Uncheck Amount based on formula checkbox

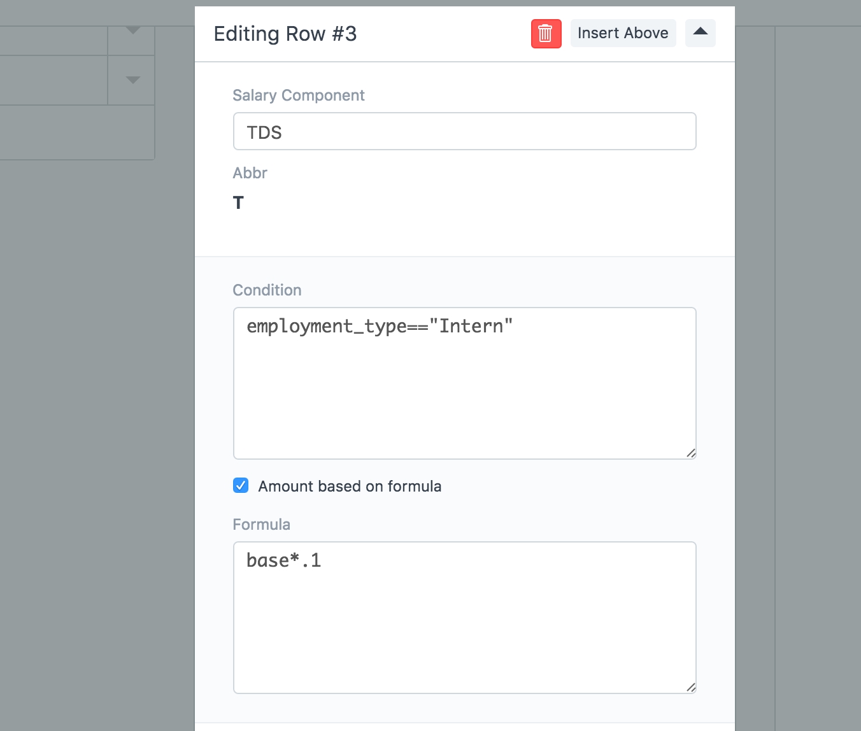(x=241, y=486)
